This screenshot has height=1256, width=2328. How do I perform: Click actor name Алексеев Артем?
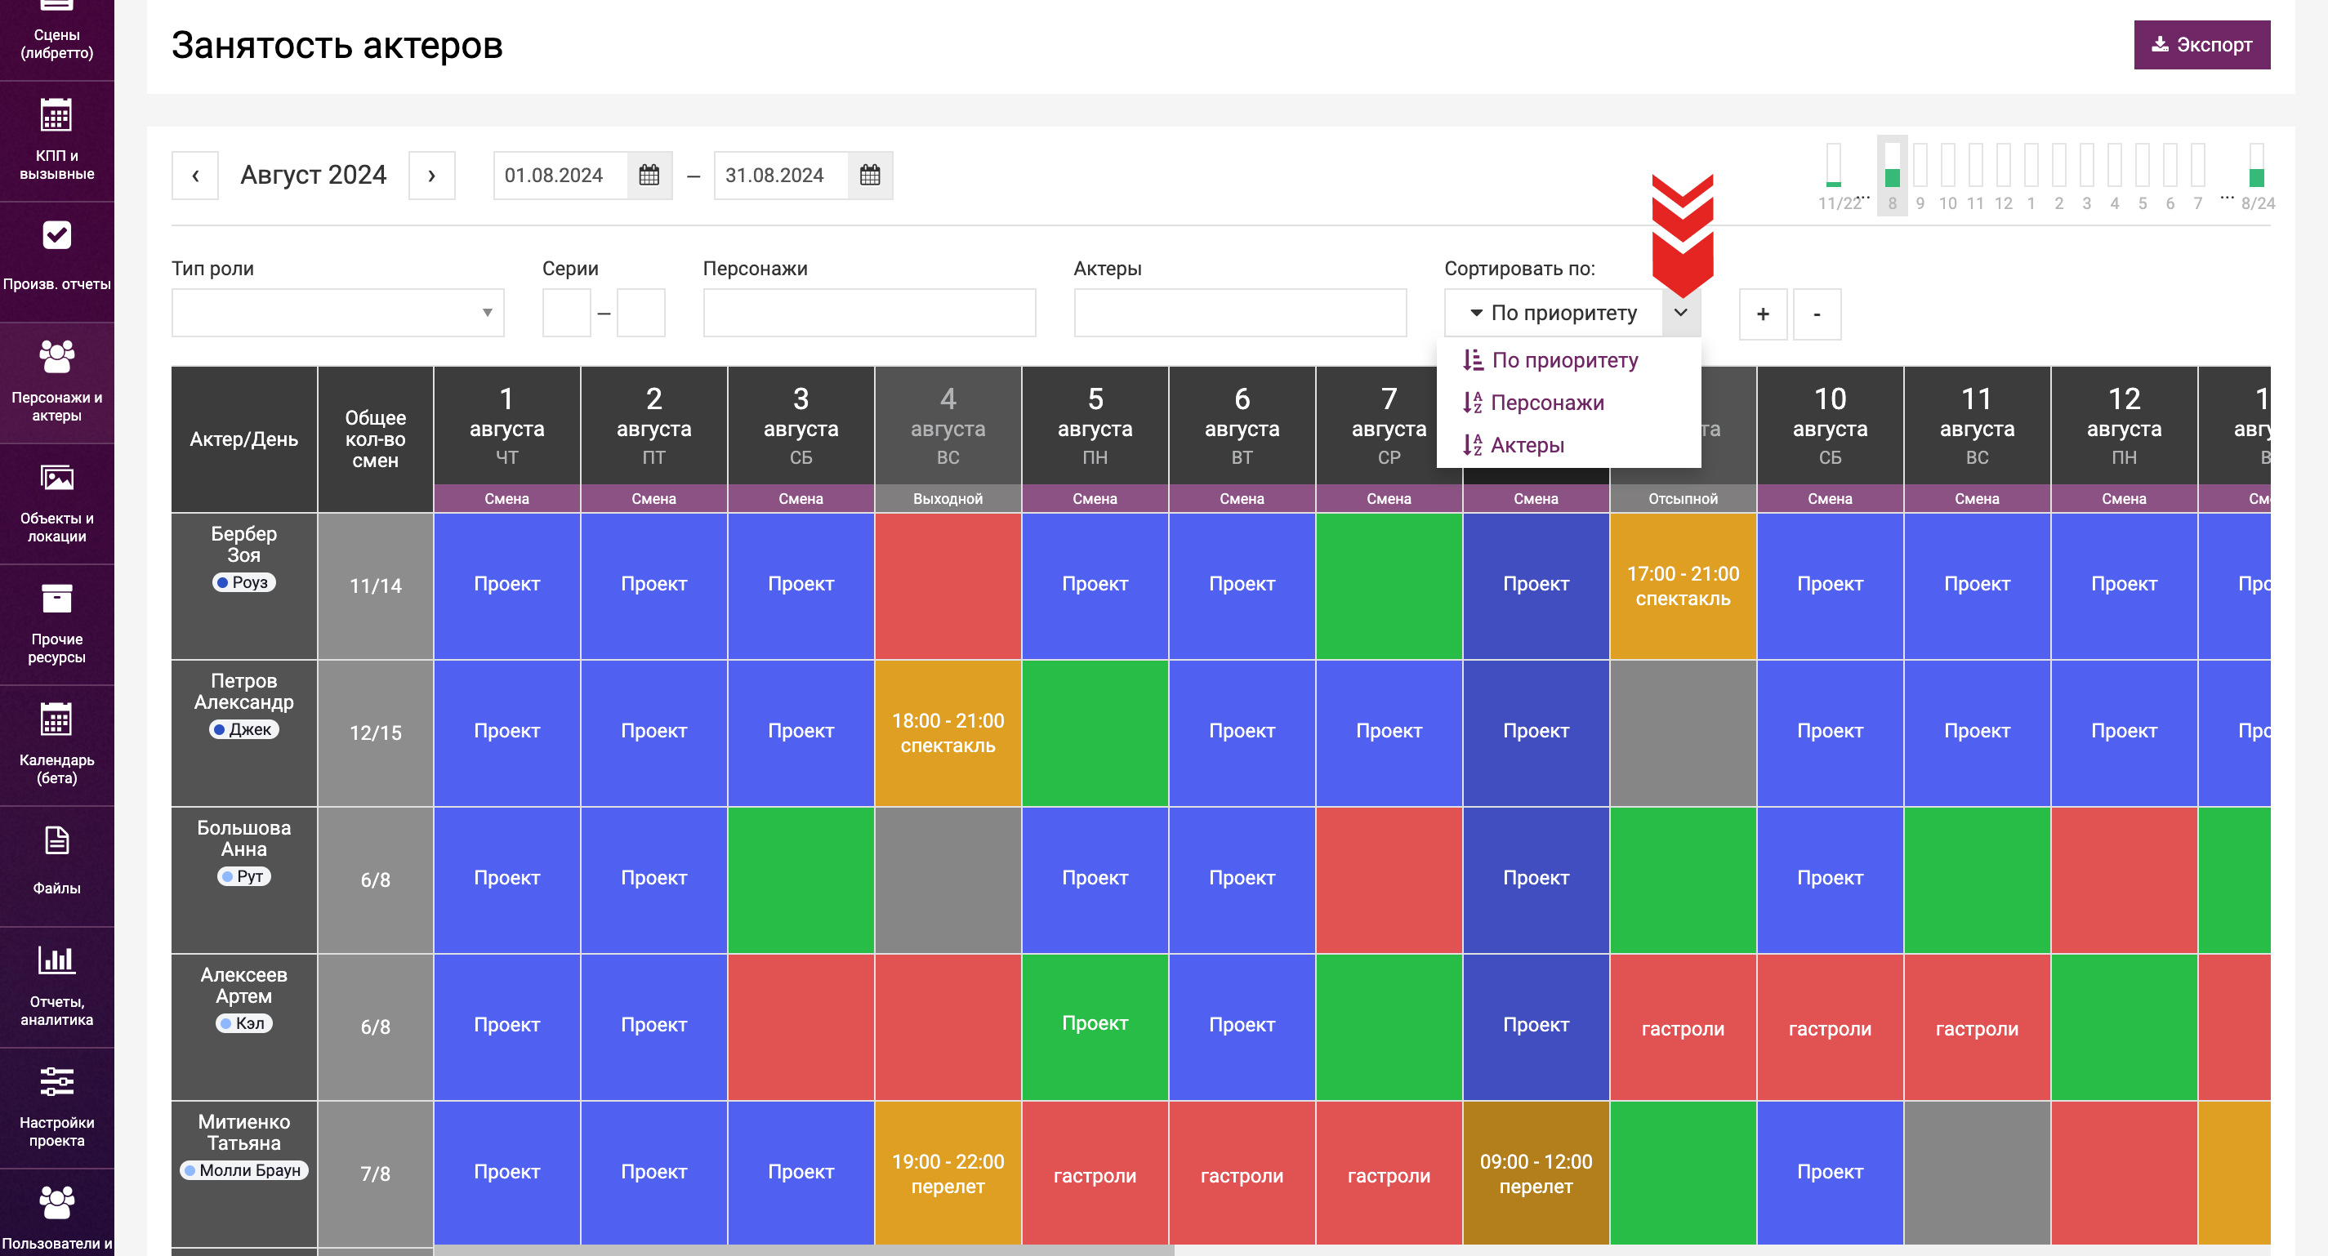[244, 986]
